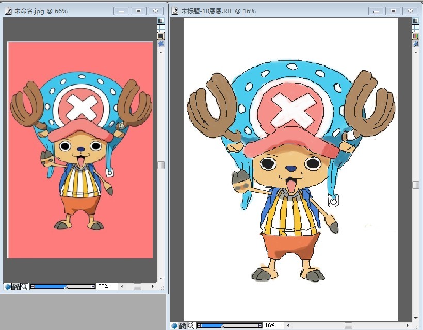
Task: Click the horizontal scrollbar thumb in 未标题-10恩恩.RIF window
Action: click(x=348, y=326)
